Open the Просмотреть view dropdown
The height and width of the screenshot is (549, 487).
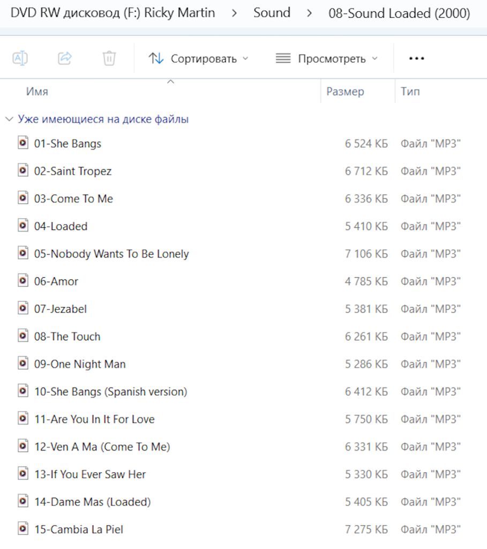click(327, 58)
